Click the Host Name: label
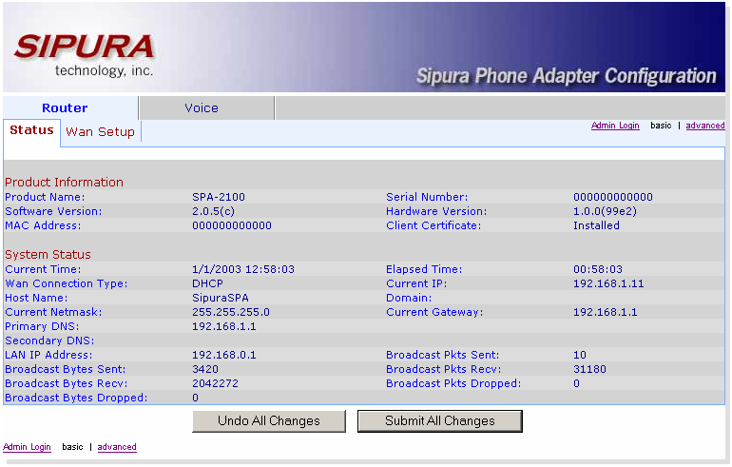This screenshot has width=732, height=467. coord(36,298)
